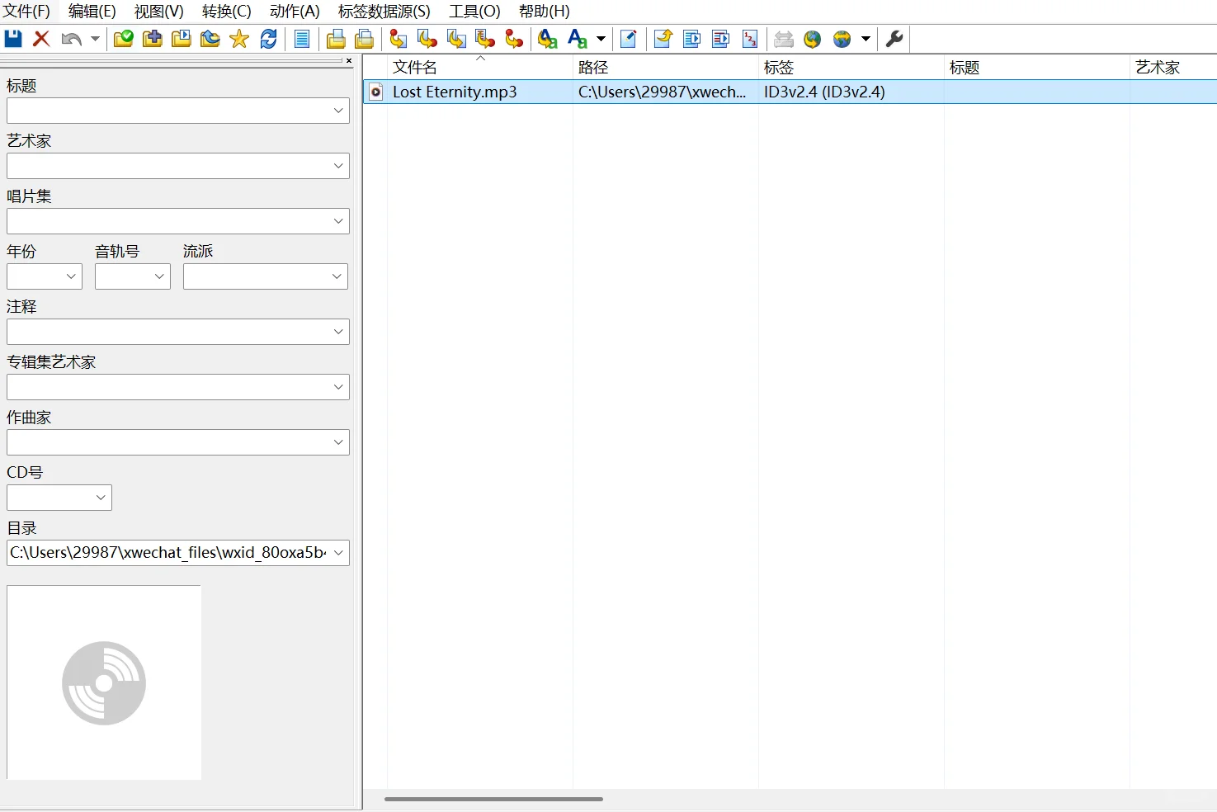This screenshot has width=1217, height=812.
Task: Run Tag to Tag conversion icon
Action: point(514,39)
